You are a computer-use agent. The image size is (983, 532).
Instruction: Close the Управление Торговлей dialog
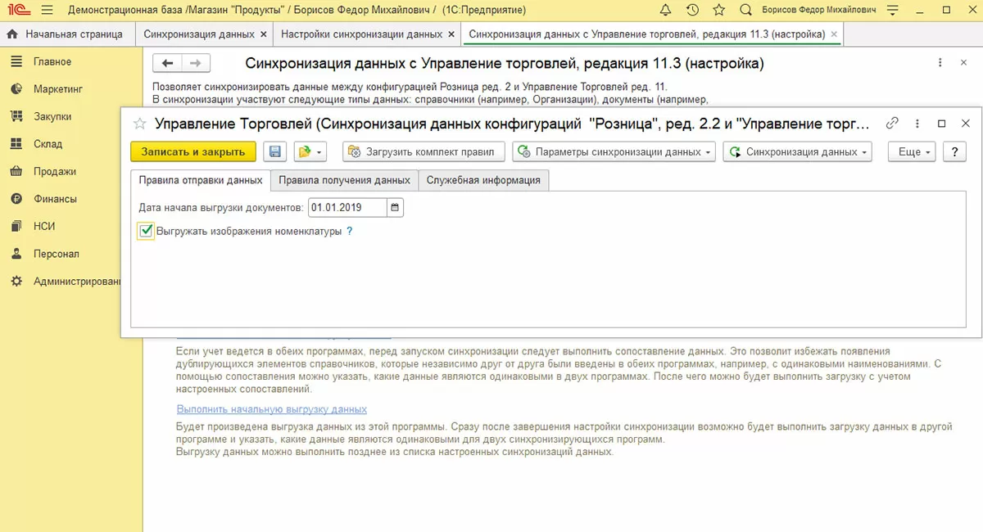click(966, 123)
